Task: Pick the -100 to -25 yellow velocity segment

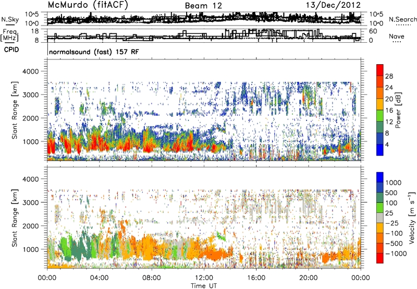Action: tap(380, 228)
